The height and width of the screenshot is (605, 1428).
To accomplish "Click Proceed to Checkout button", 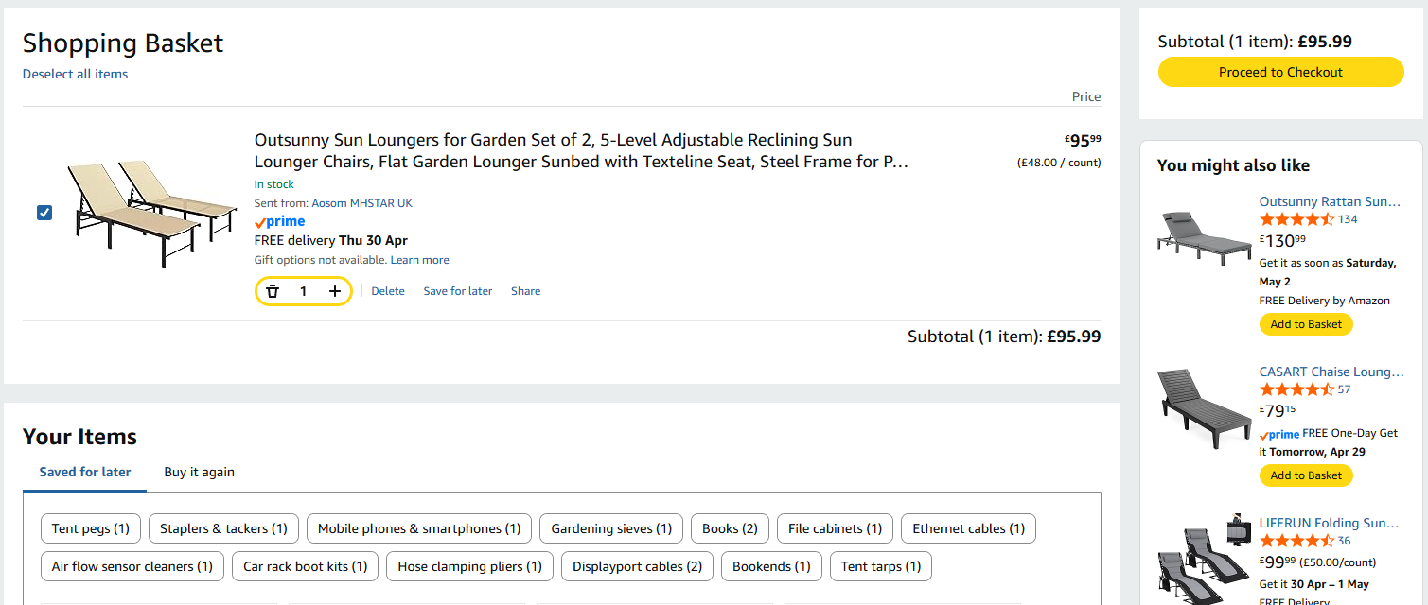I will click(1280, 72).
